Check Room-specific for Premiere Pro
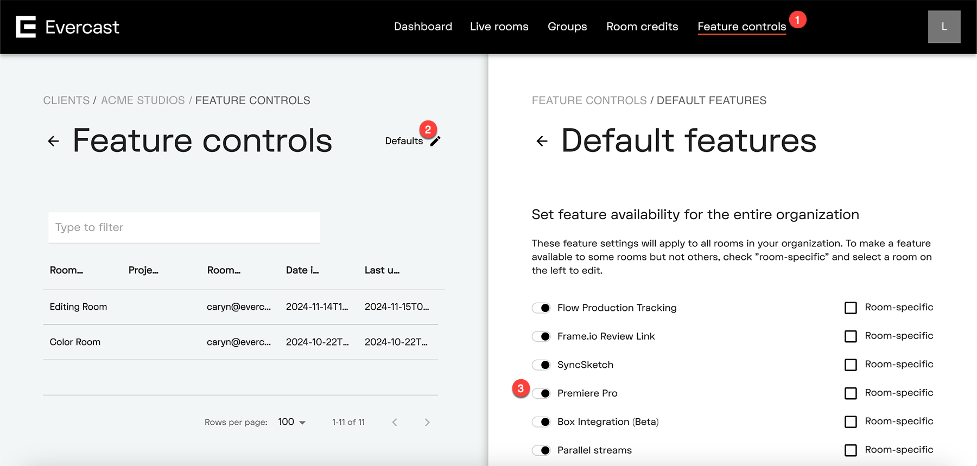This screenshot has width=977, height=466. (851, 393)
